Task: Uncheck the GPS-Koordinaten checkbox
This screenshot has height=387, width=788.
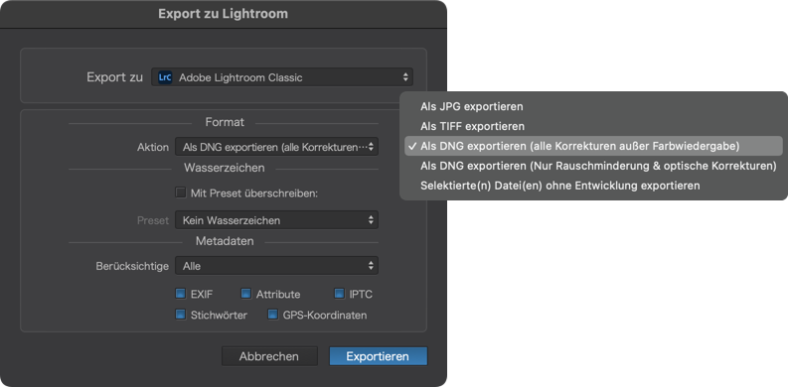Action: 273,315
